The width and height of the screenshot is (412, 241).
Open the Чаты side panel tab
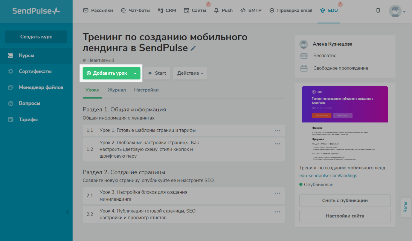[x=405, y=207]
